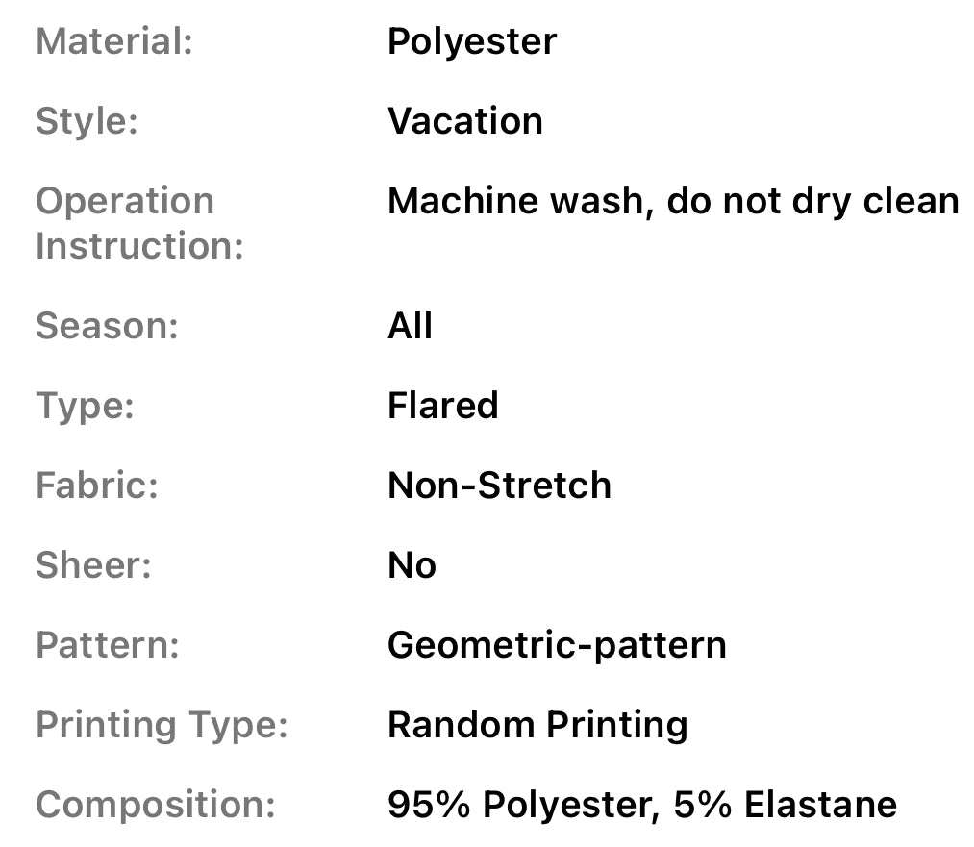
Task: Select the Random Printing value
Action: tap(537, 725)
